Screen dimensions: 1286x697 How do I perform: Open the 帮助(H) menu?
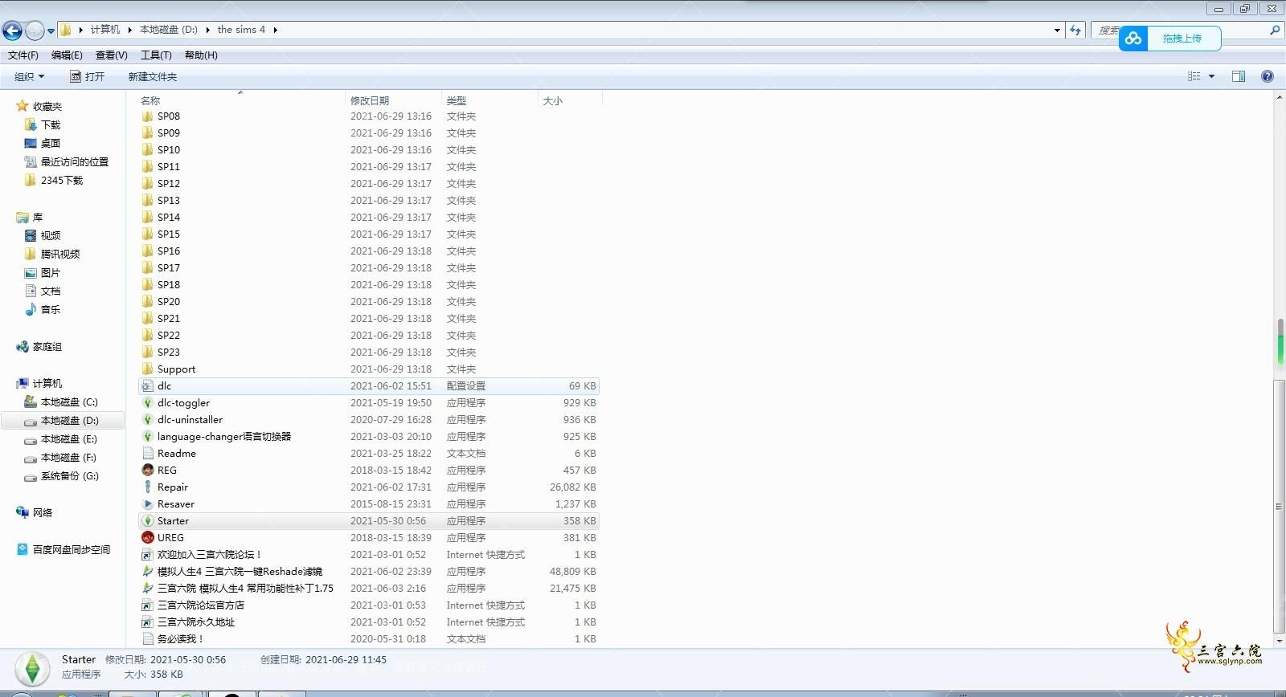[201, 55]
